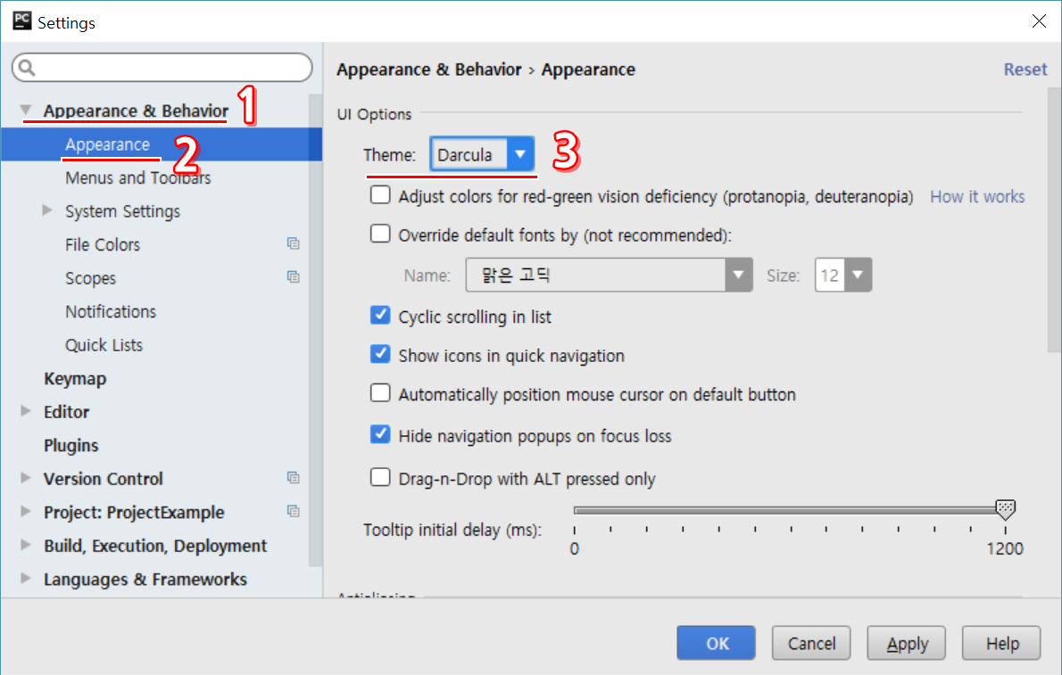The image size is (1062, 675).
Task: Click the PyCharm logo icon in title bar
Action: click(x=22, y=21)
